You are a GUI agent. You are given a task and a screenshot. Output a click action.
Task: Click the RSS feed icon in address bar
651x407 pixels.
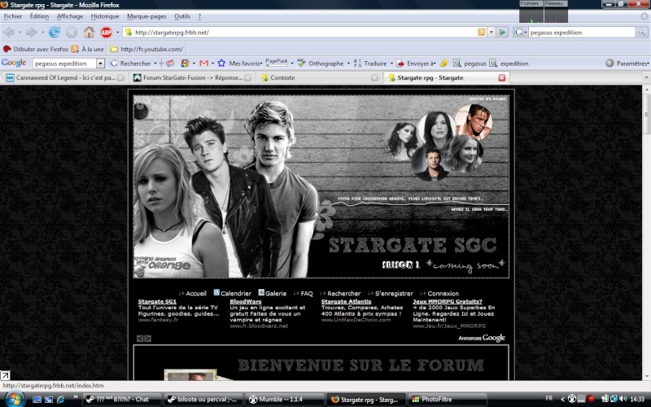pyautogui.click(x=481, y=32)
